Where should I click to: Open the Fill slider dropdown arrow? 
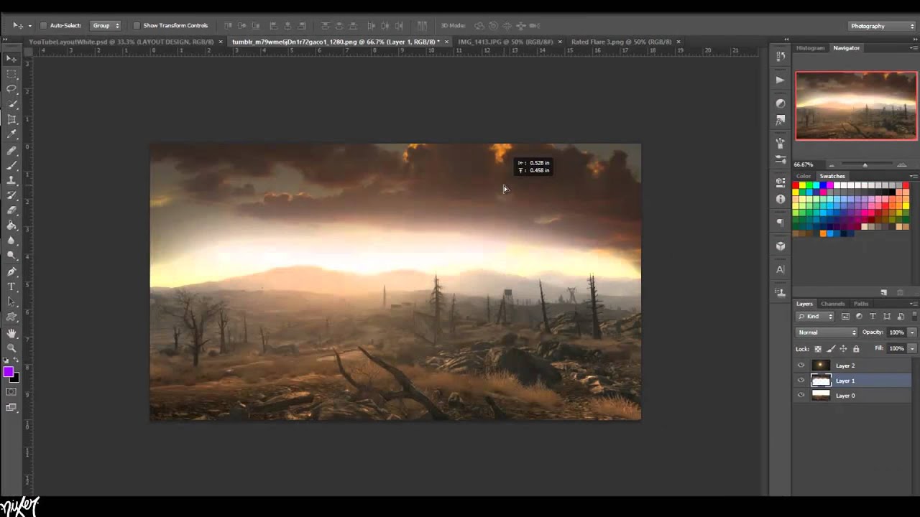(912, 348)
